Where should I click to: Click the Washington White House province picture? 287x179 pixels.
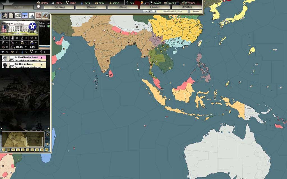pos(19,28)
